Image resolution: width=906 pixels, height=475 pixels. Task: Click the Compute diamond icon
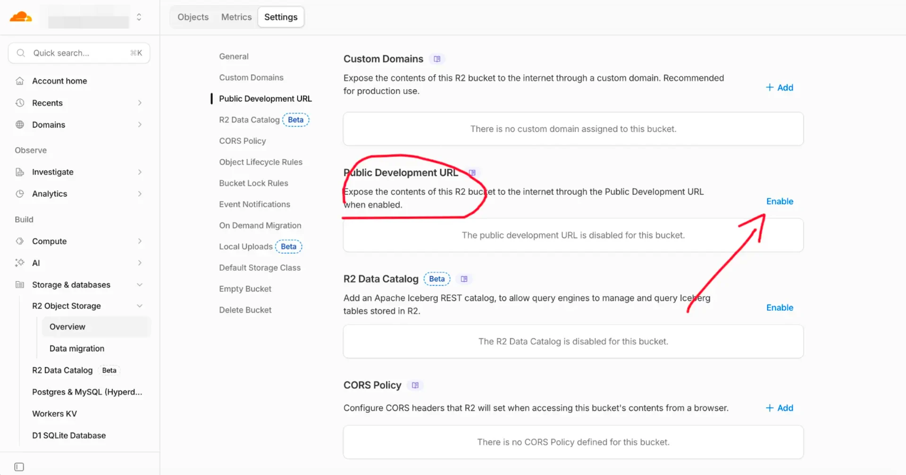tap(20, 241)
